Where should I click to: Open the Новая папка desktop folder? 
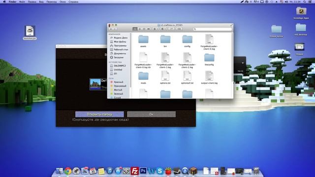pyautogui.click(x=277, y=31)
